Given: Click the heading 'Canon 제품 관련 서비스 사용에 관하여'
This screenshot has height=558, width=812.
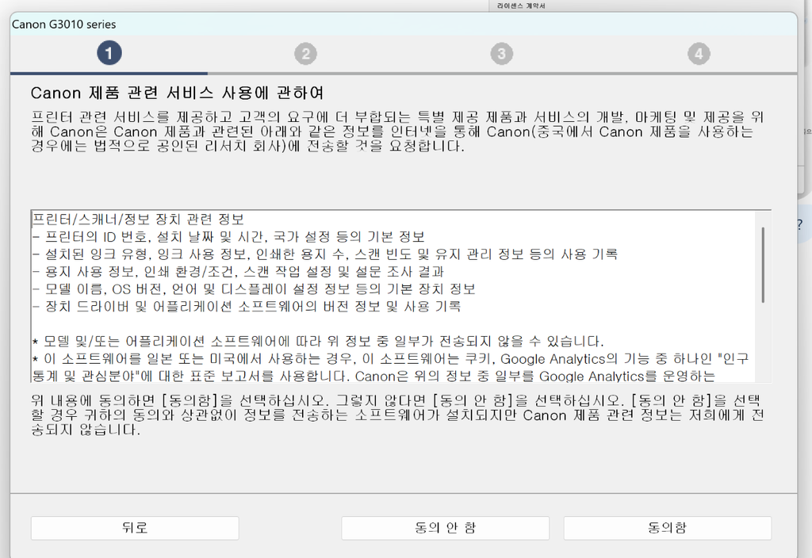Looking at the screenshot, I should tap(177, 94).
